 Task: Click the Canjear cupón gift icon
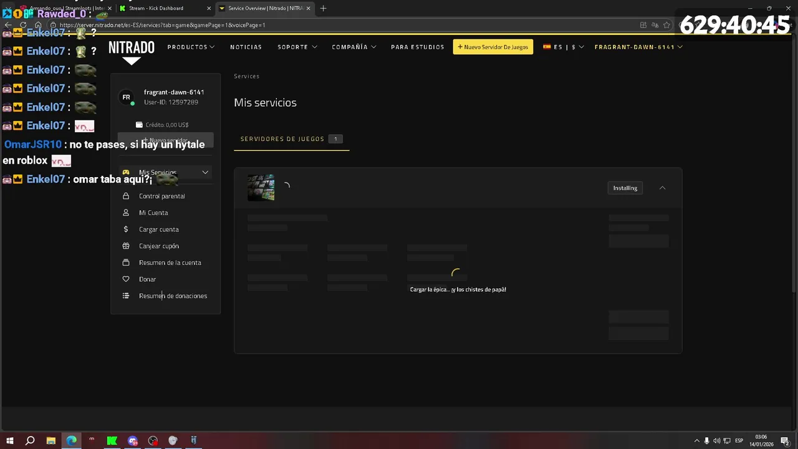click(x=126, y=246)
